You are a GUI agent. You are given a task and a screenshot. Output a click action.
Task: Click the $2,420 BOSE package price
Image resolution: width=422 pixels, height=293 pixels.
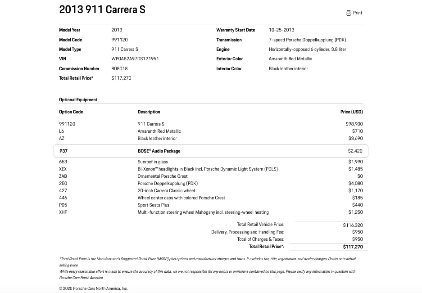click(355, 151)
